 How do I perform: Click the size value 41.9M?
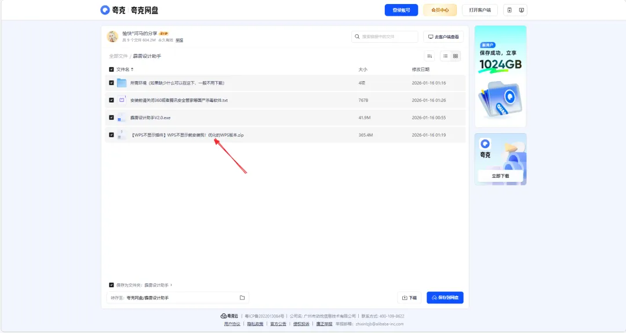coord(365,118)
